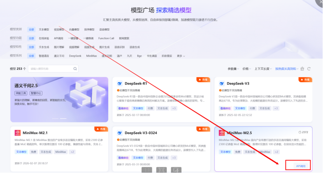Open the 按热度从高到低 sort dropdown
Image resolution: width=323 pixels, height=173 pixels.
[287, 69]
